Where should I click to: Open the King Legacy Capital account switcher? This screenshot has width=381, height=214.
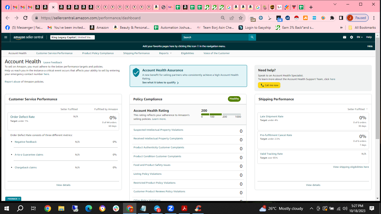(73, 37)
